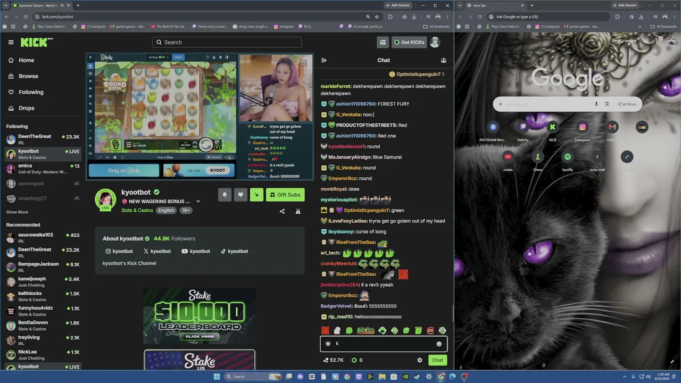Focus the chat message input box
Viewport: 681px width, 383px height.
click(384, 344)
